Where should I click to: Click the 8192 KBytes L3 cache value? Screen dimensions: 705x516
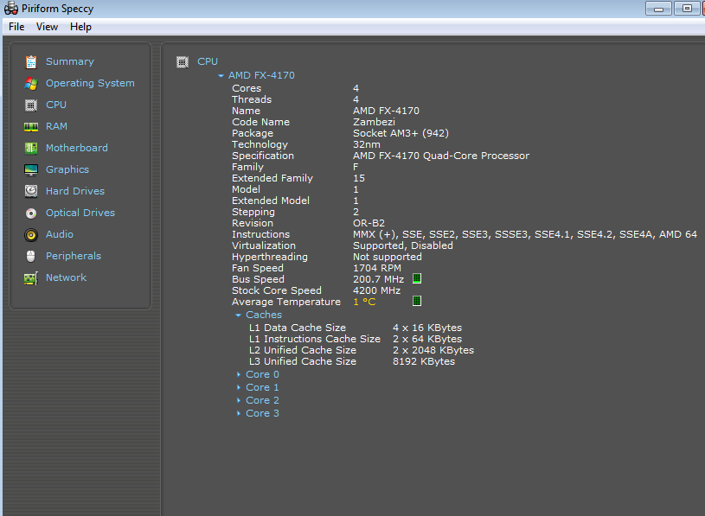[424, 361]
